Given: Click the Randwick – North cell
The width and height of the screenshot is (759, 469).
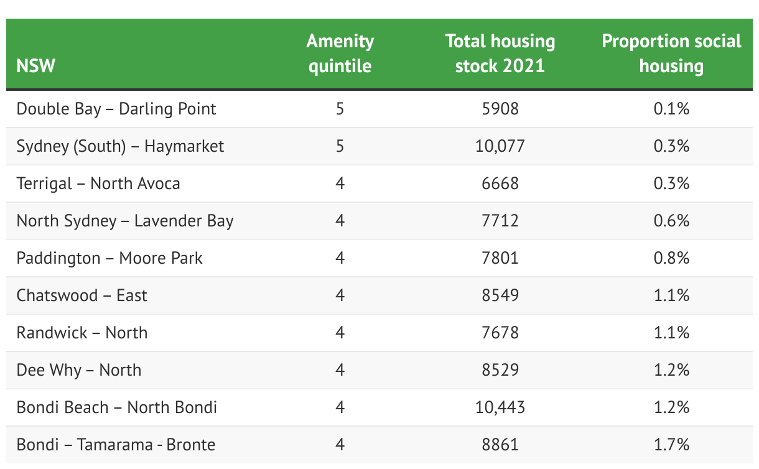Looking at the screenshot, I should point(82,333).
